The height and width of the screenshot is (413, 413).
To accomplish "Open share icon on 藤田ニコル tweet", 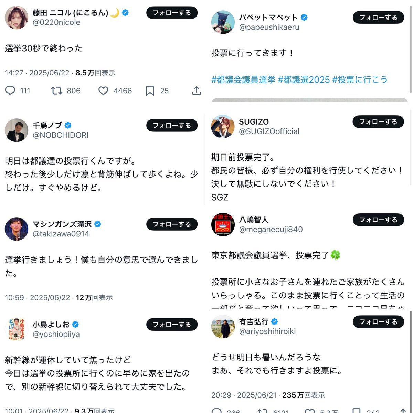I will 197,91.
